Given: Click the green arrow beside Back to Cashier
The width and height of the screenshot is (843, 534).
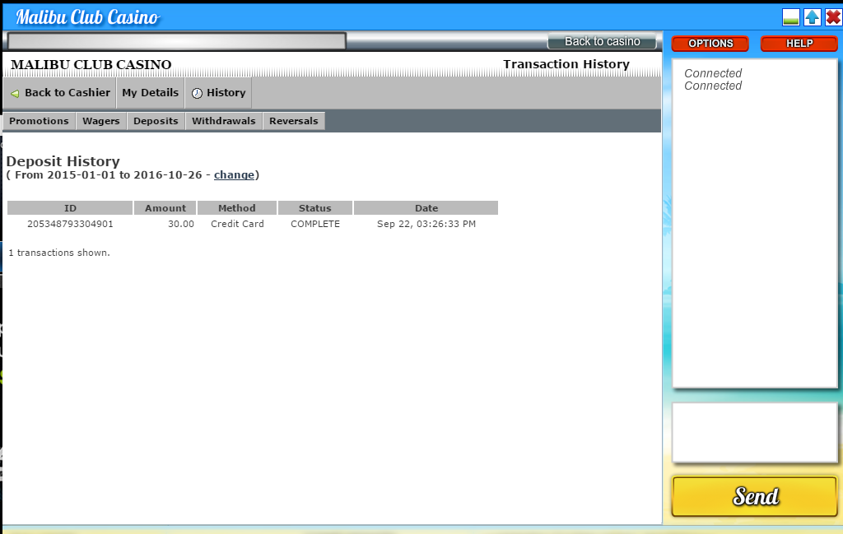Looking at the screenshot, I should (x=15, y=94).
